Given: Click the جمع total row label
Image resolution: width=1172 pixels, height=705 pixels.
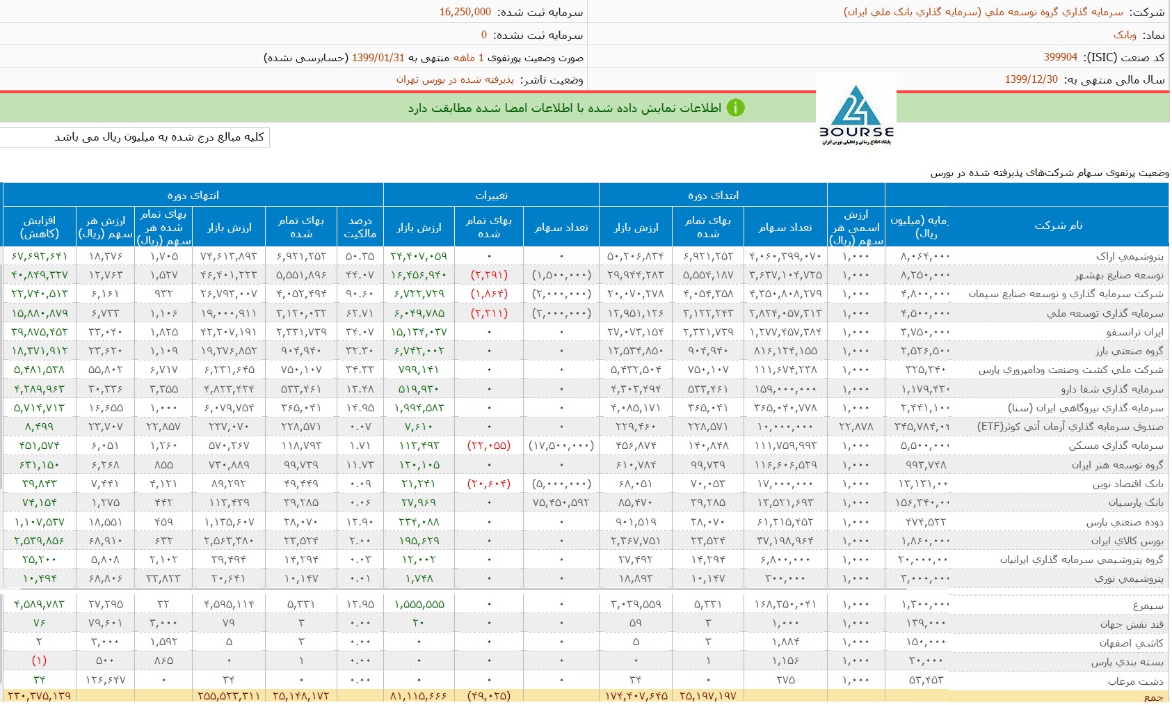Looking at the screenshot, I should (x=1153, y=697).
